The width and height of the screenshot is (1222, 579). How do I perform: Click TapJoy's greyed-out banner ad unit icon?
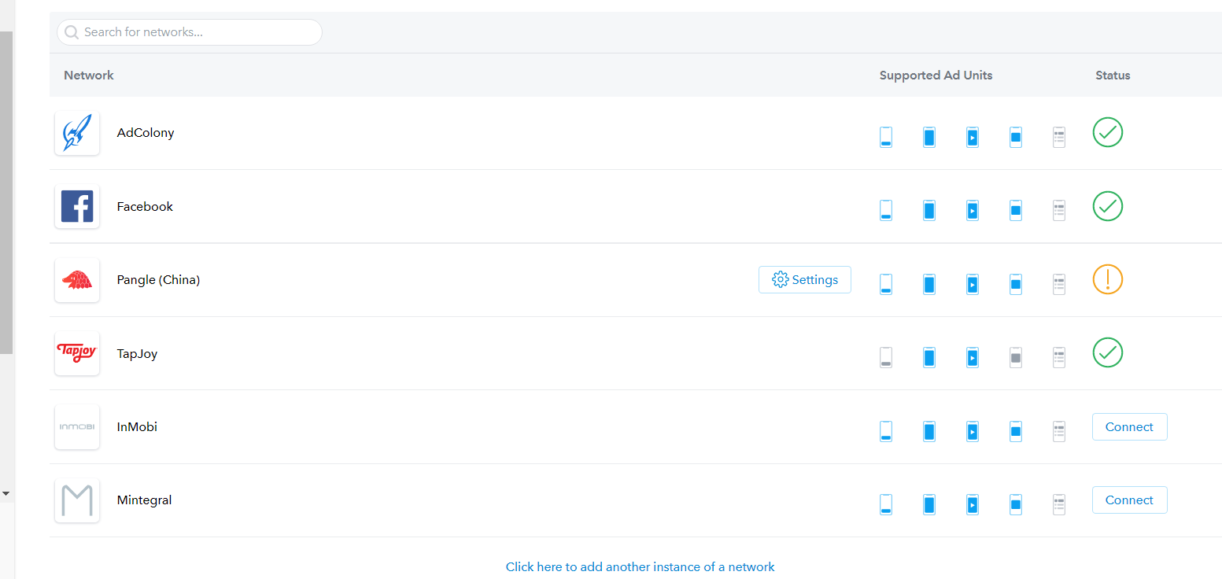(x=886, y=358)
